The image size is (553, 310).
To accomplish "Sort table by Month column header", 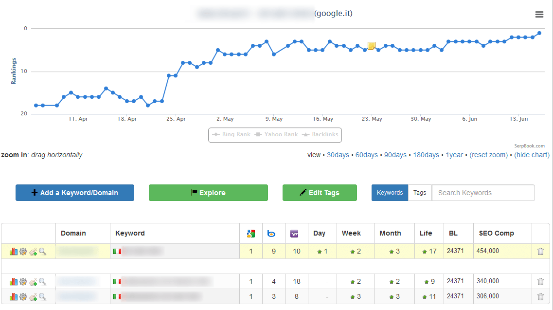I will click(x=390, y=234).
